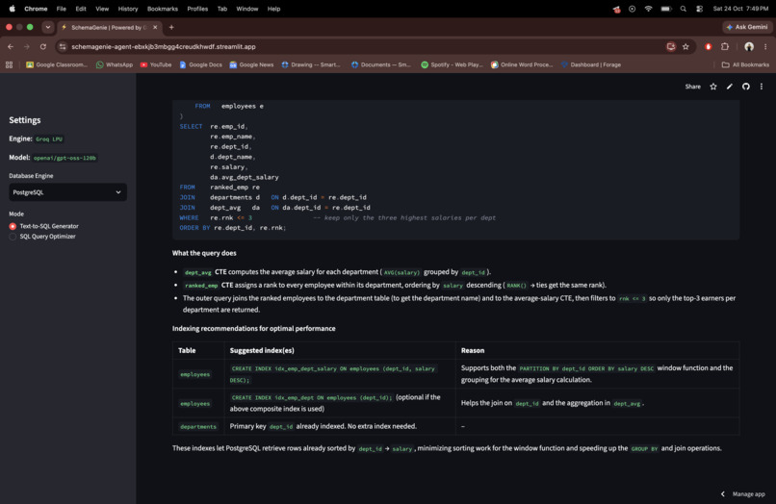This screenshot has width=776, height=504.
Task: Open the GitHub repository icon
Action: coord(746,87)
